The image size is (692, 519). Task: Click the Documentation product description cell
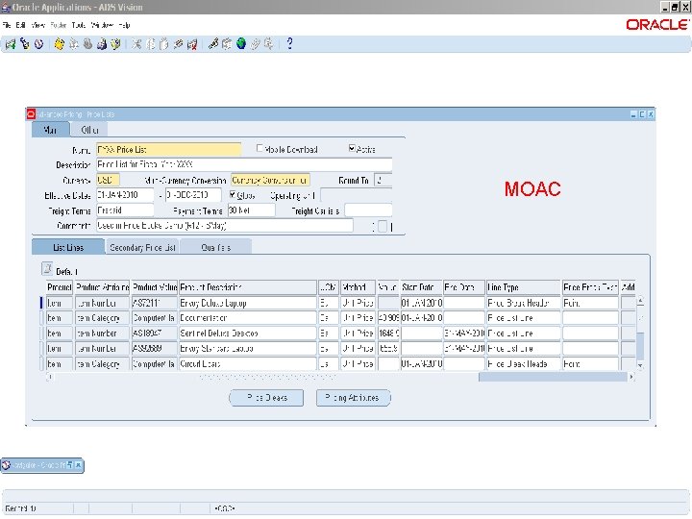pos(248,318)
